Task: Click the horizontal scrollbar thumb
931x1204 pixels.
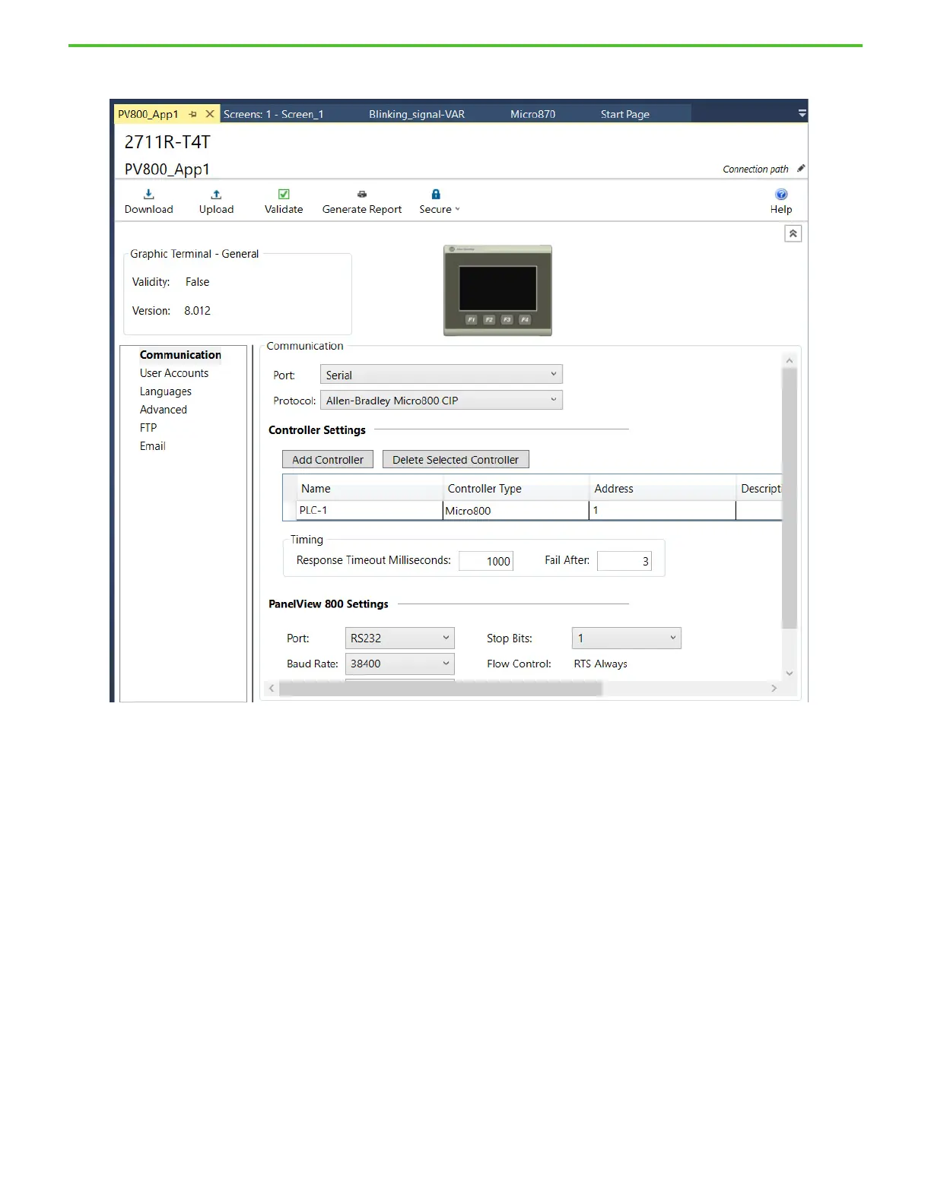Action: [441, 688]
